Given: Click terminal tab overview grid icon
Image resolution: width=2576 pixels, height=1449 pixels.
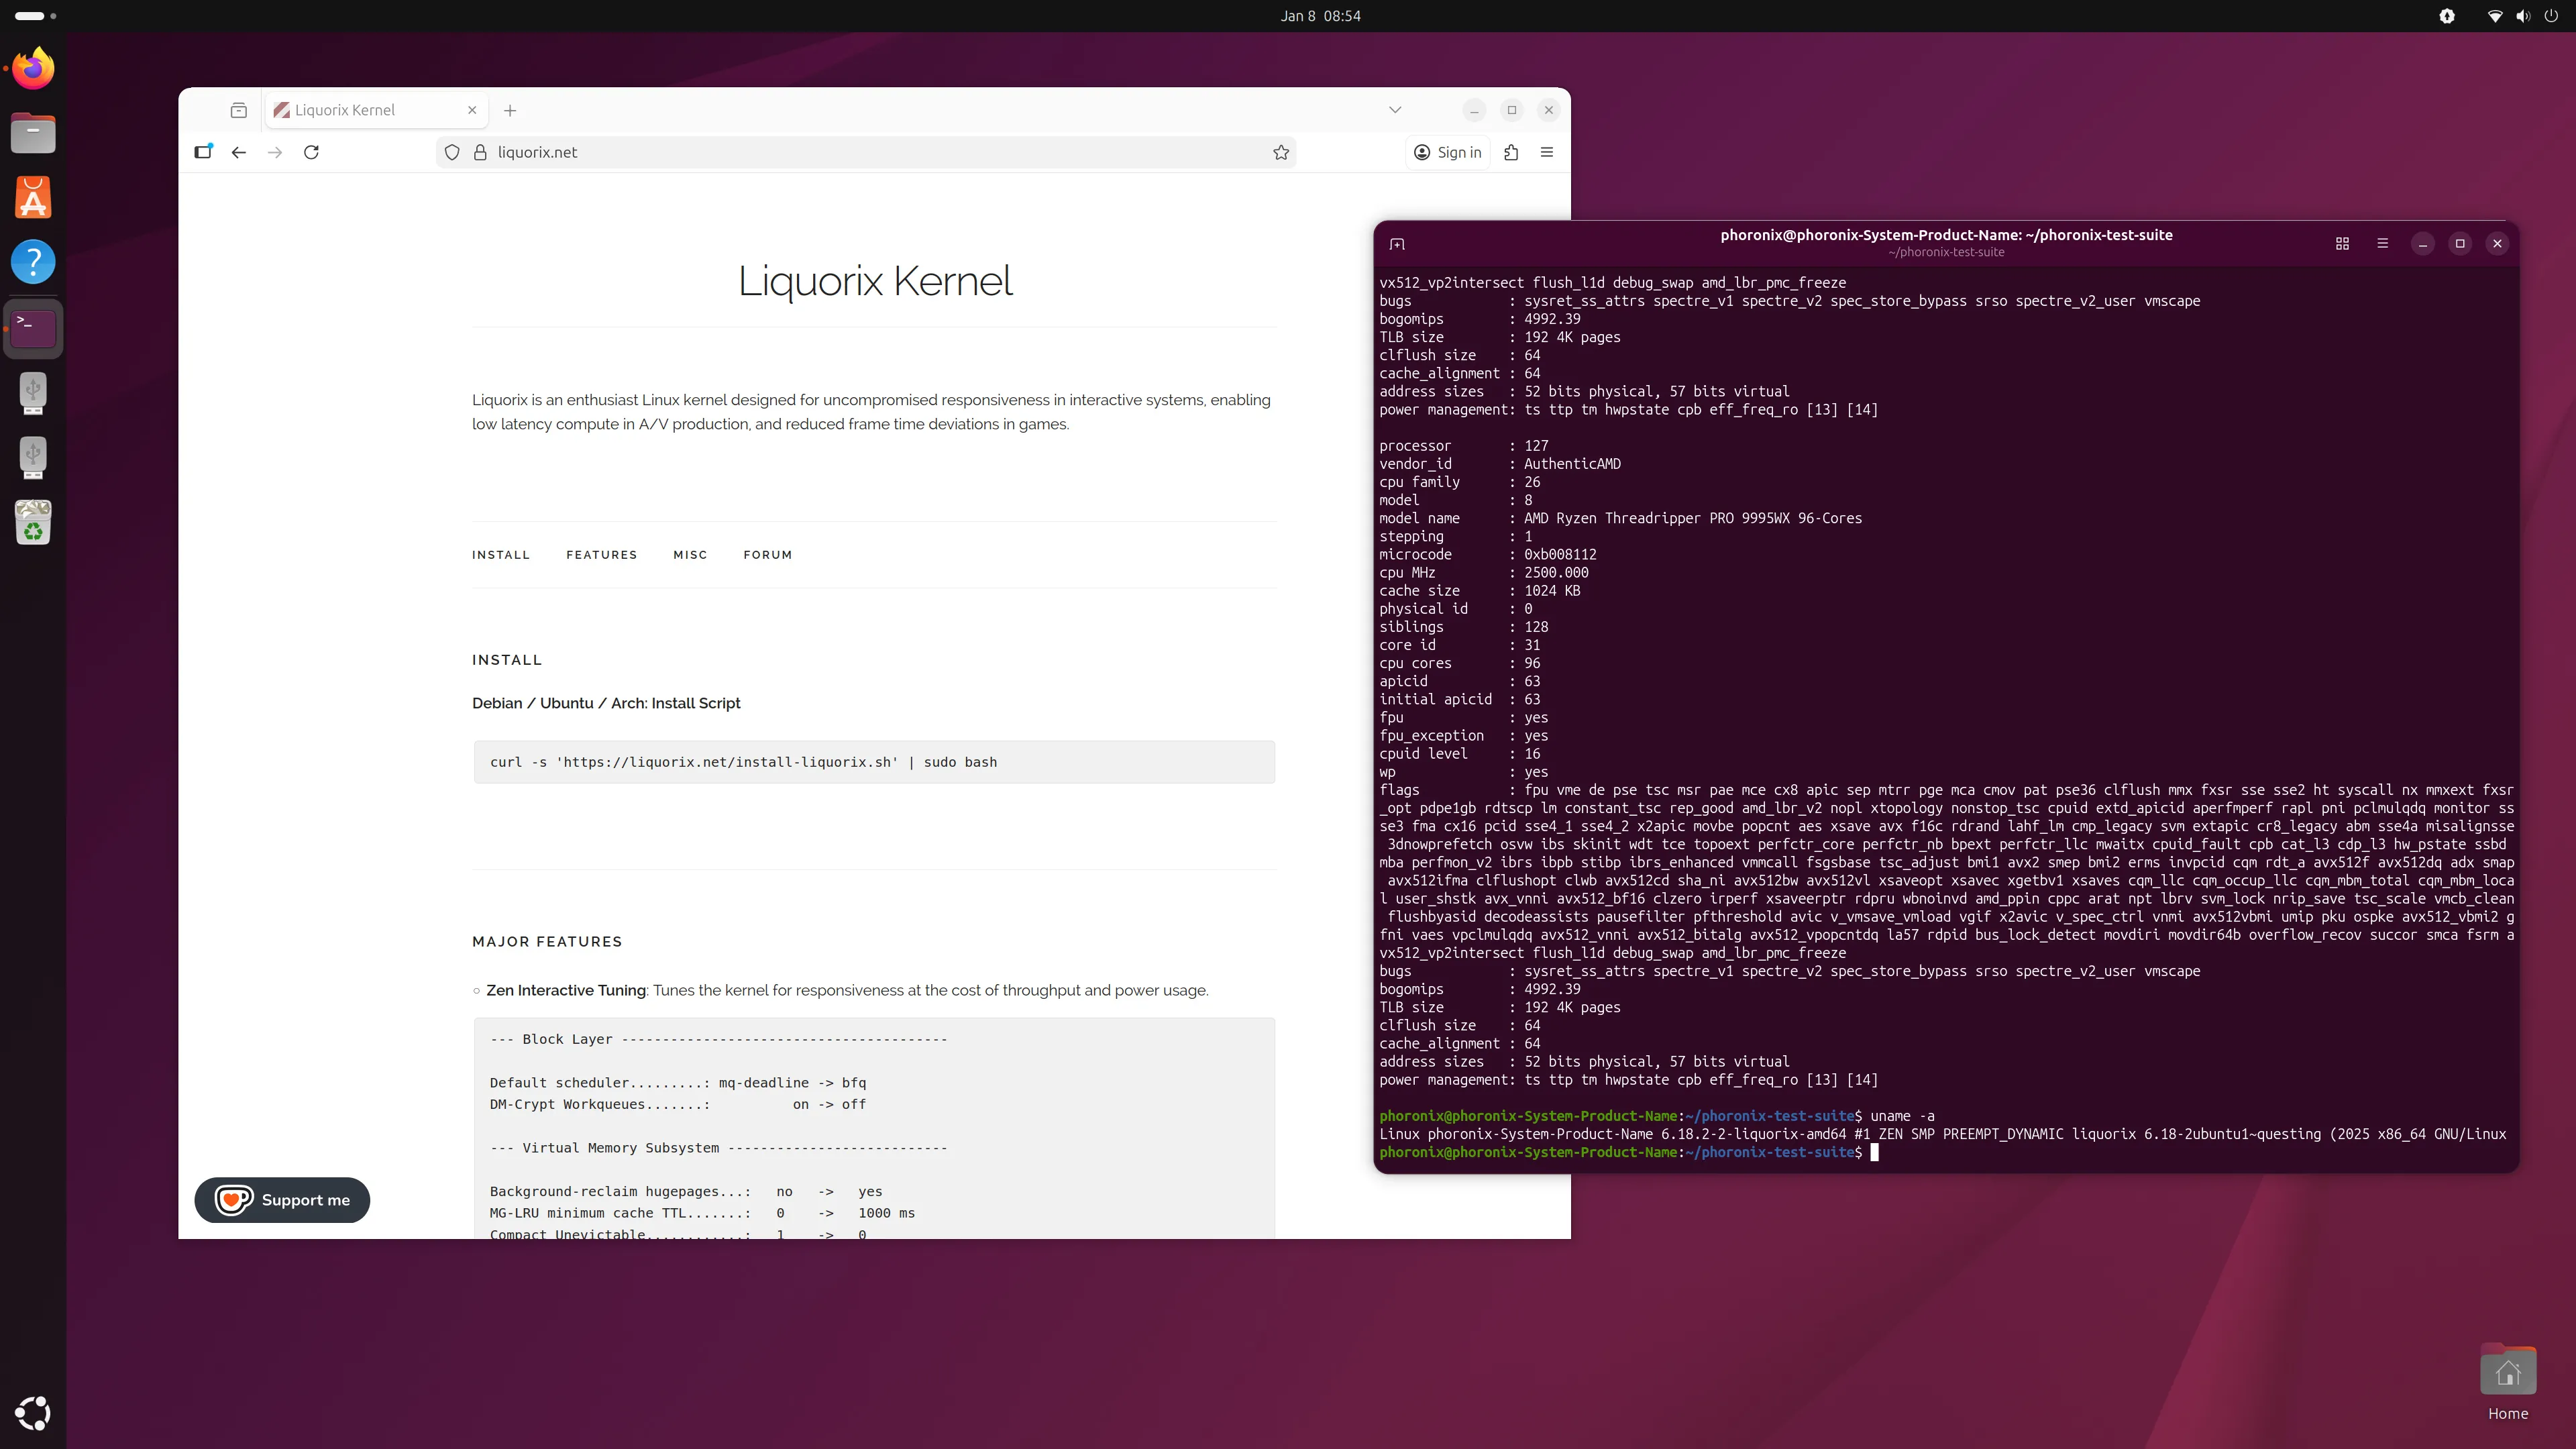Looking at the screenshot, I should tap(2342, 244).
